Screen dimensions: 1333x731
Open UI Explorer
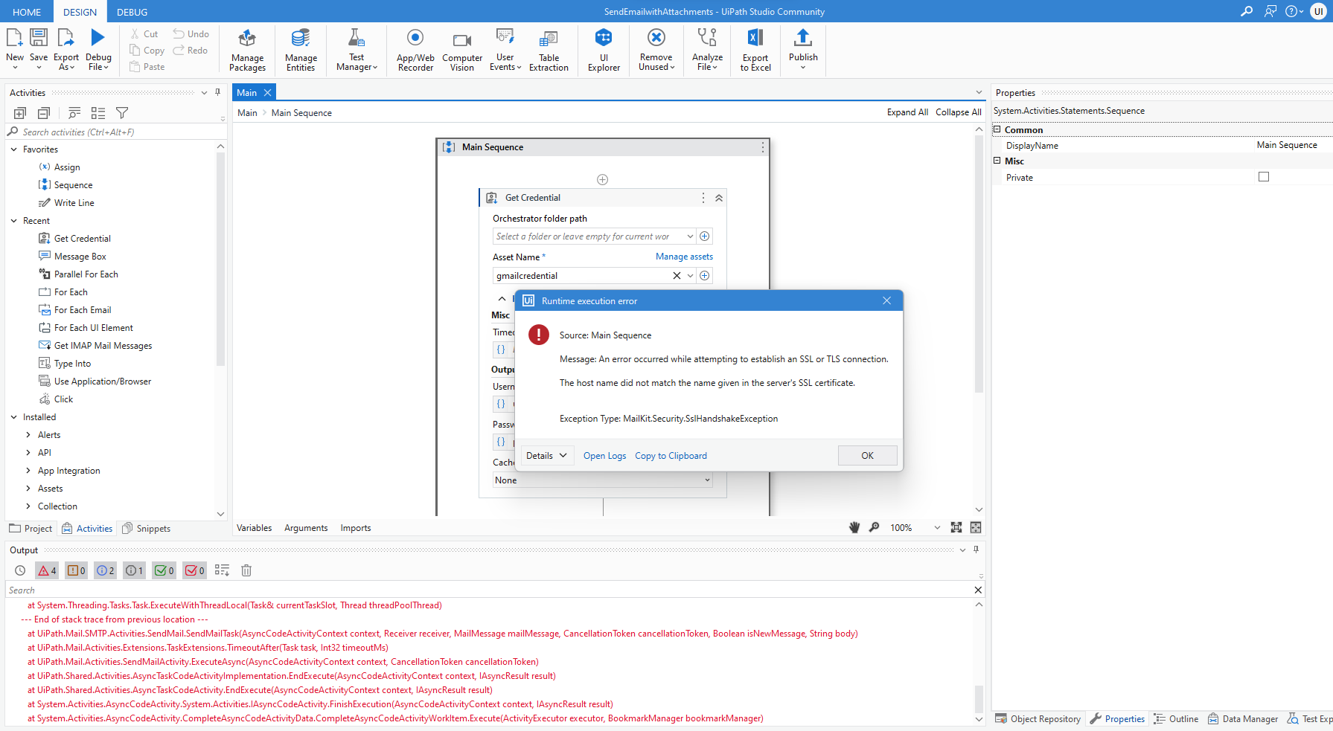click(x=604, y=50)
